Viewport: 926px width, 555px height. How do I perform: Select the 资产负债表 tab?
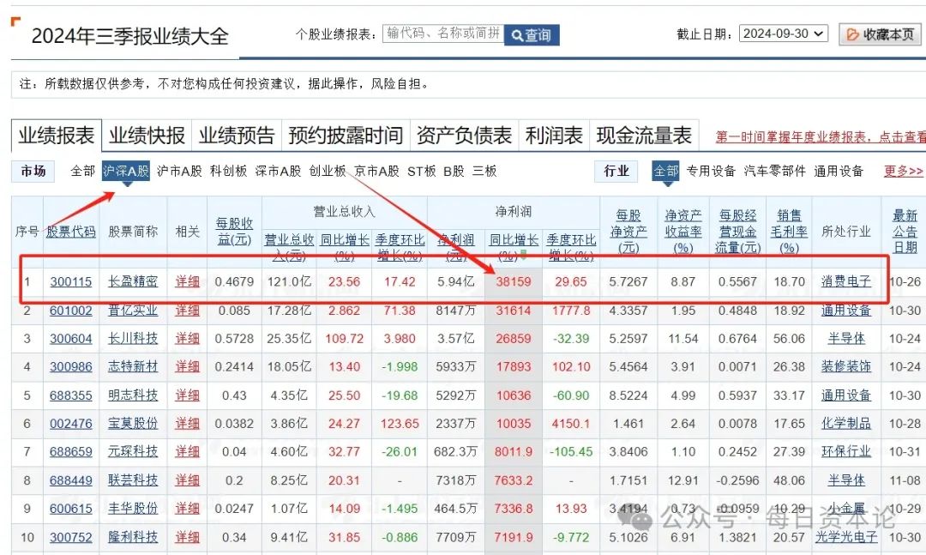[464, 136]
